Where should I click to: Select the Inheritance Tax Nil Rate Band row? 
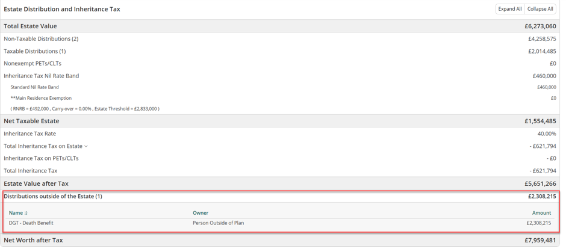coord(280,76)
